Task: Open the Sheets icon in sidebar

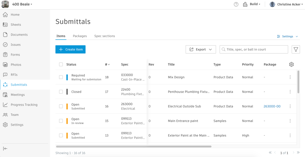Action: 5,25
